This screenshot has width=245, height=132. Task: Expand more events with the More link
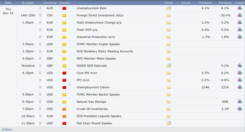(7, 130)
